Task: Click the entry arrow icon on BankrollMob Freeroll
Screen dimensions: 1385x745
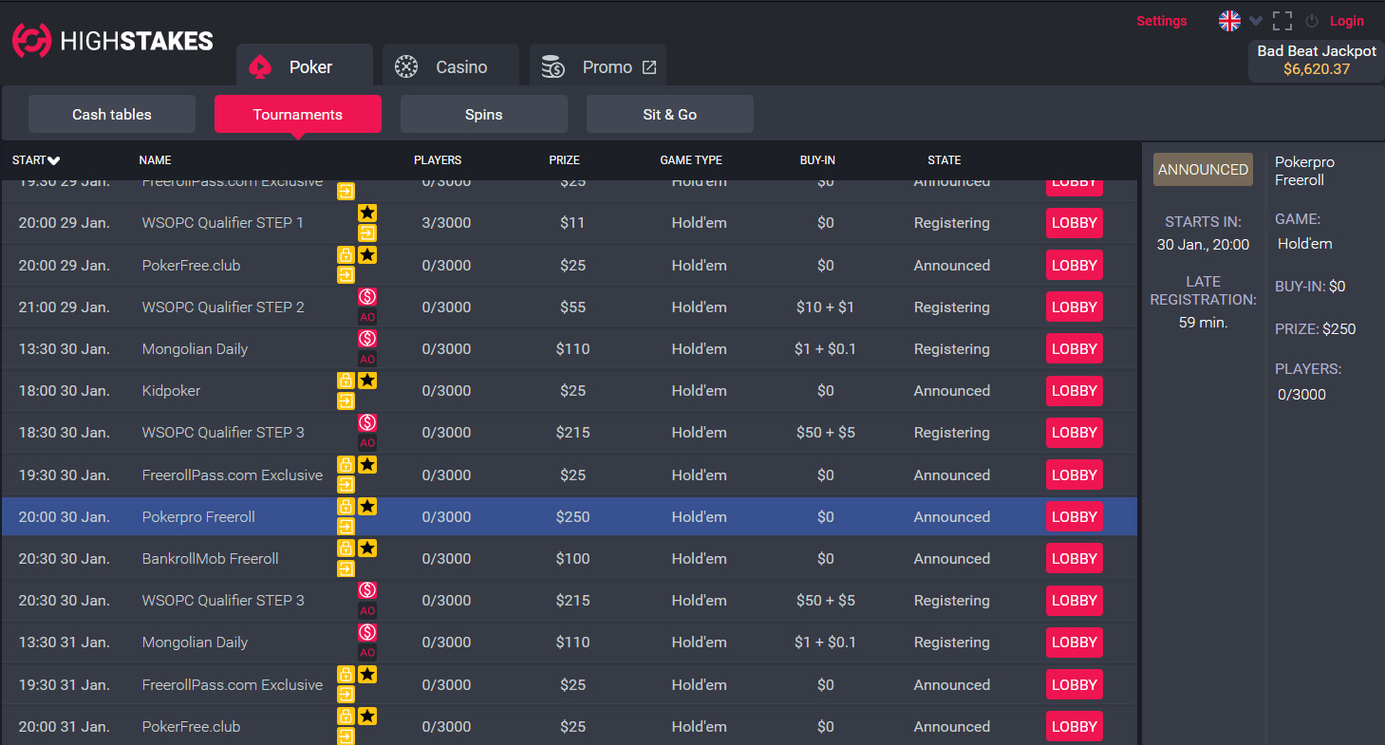Action: coord(346,568)
